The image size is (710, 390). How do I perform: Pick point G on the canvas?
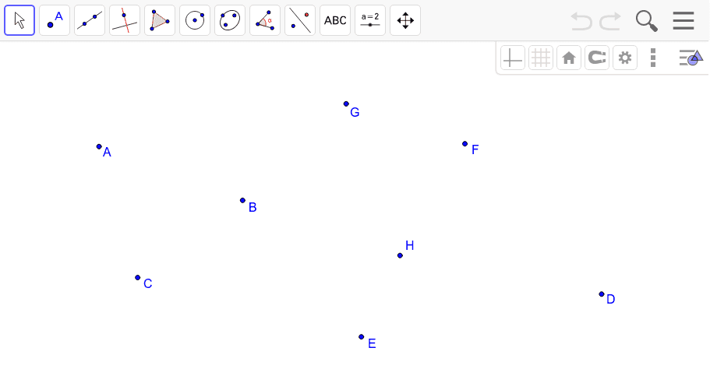346,104
